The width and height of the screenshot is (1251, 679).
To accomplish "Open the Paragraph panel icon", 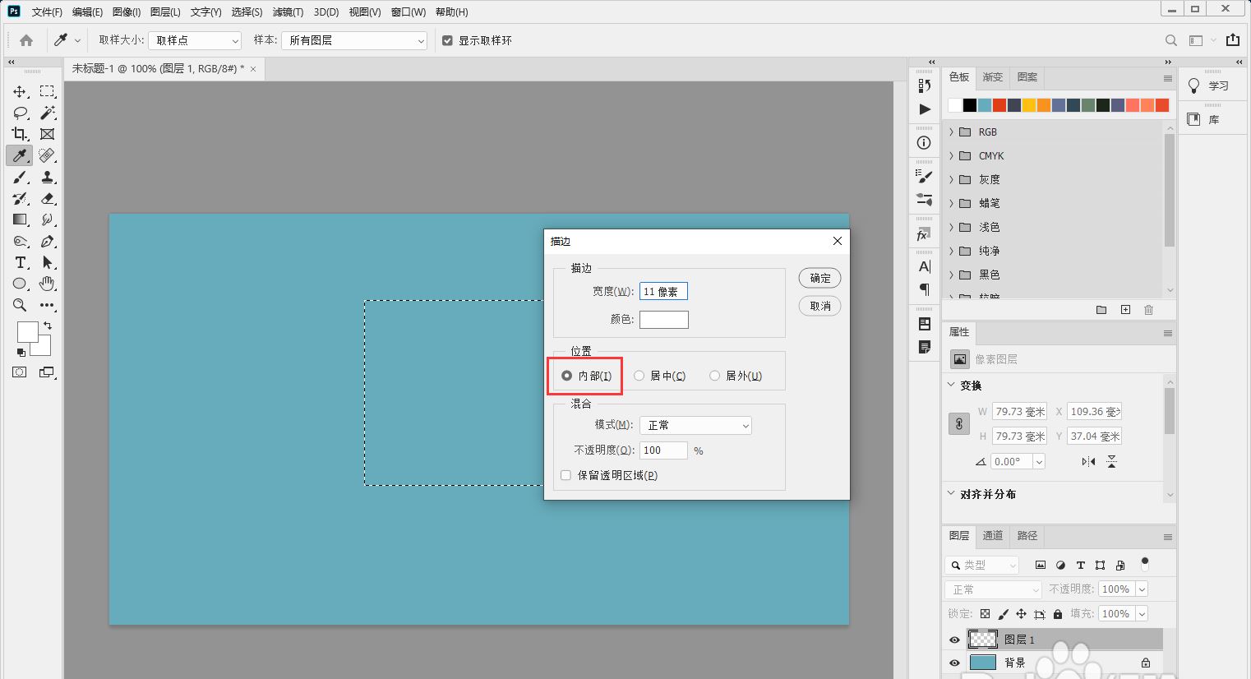I will pyautogui.click(x=925, y=289).
